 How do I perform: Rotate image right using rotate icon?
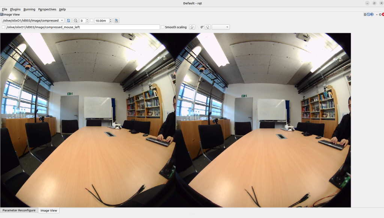[x=208, y=27]
